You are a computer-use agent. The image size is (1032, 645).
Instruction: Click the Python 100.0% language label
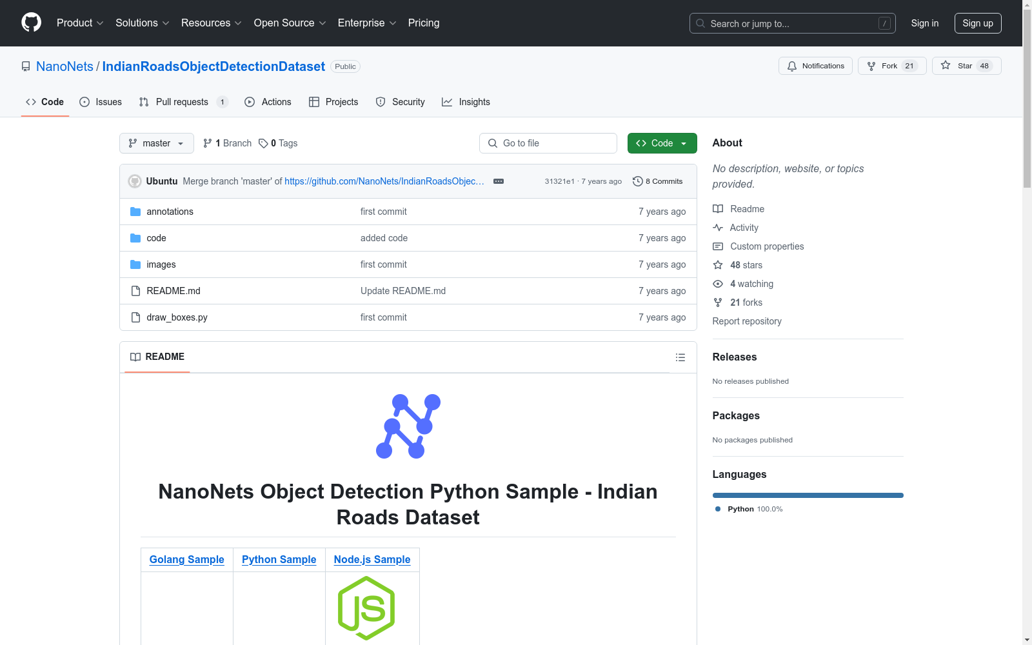pos(755,509)
